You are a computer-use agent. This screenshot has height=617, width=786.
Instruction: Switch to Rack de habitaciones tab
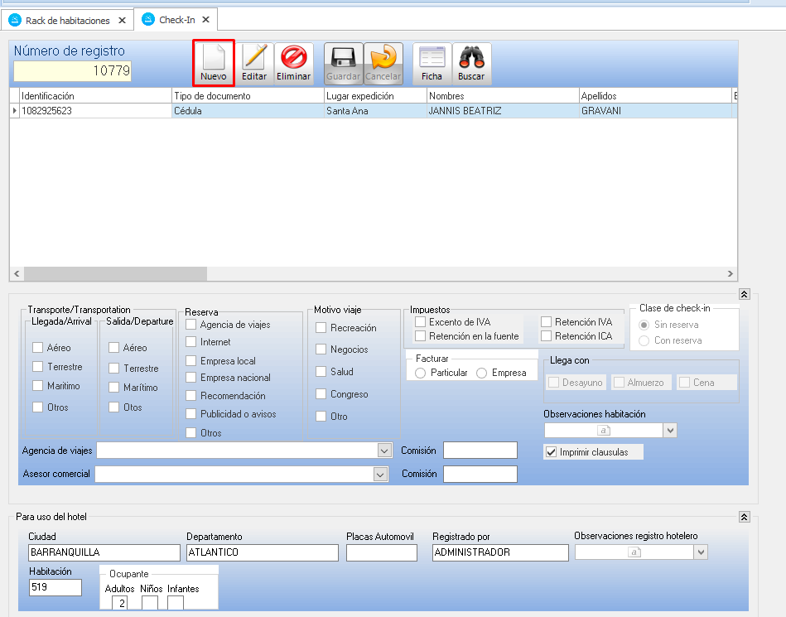(x=63, y=19)
